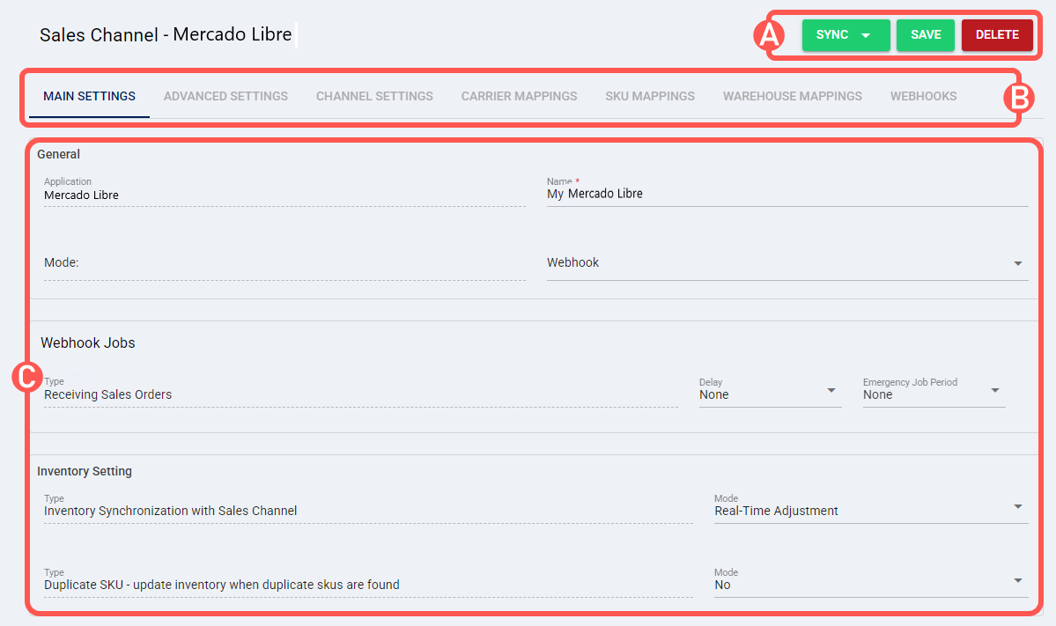This screenshot has height=626, width=1056.
Task: Switch to the Main Settings tab
Action: point(90,96)
